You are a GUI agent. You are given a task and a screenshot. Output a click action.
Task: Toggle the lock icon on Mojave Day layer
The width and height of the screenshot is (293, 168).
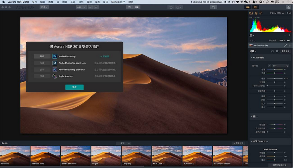pyautogui.click(x=289, y=45)
